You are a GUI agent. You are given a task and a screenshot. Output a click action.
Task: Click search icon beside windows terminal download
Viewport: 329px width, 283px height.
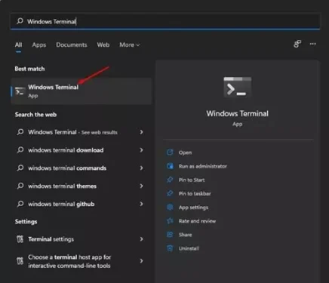pos(20,150)
